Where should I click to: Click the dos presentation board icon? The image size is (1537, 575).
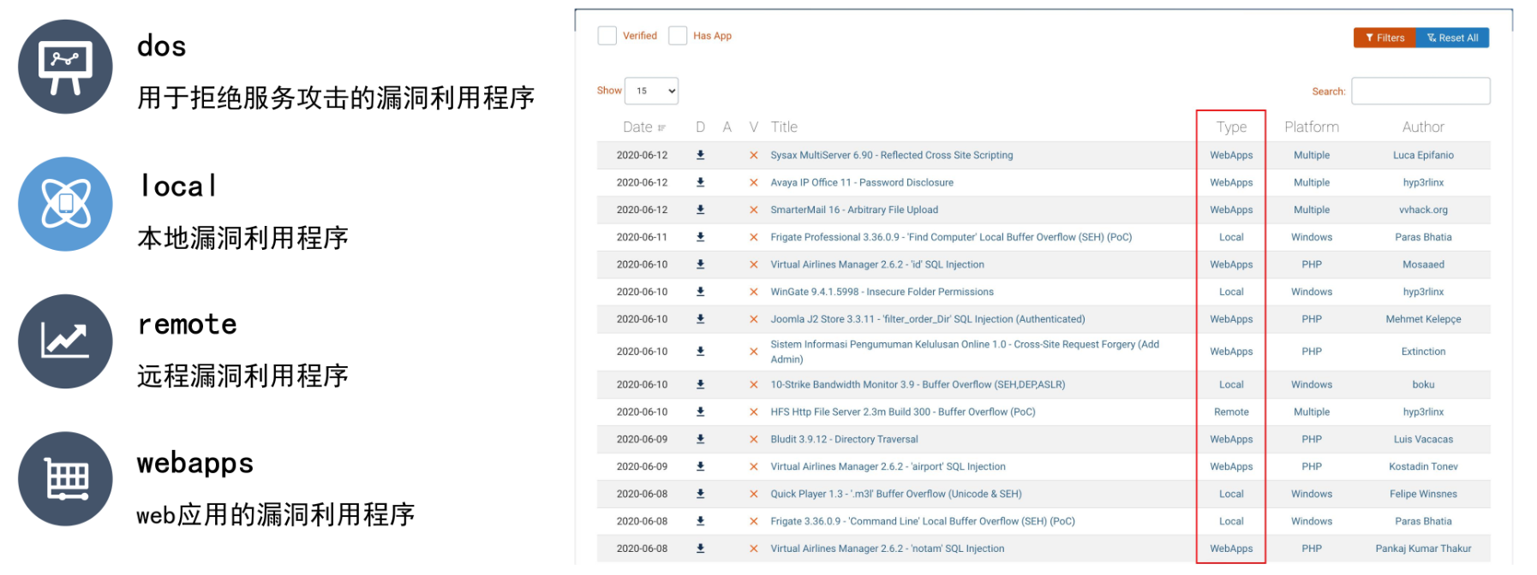pos(65,67)
